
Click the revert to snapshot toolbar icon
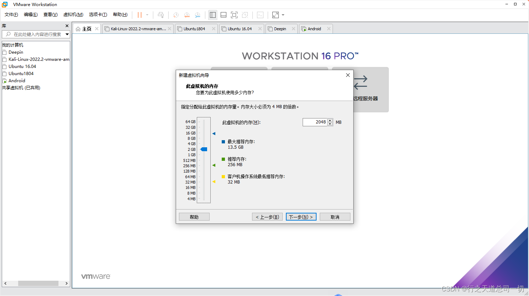[187, 15]
